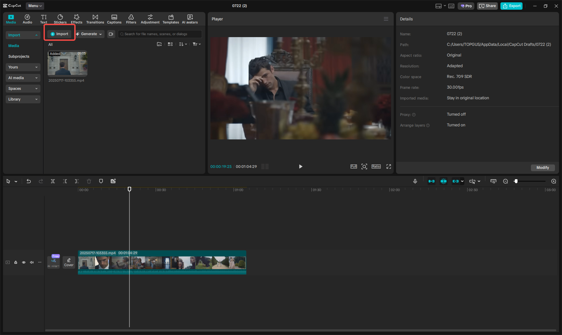Open the Templates panel

tap(171, 19)
